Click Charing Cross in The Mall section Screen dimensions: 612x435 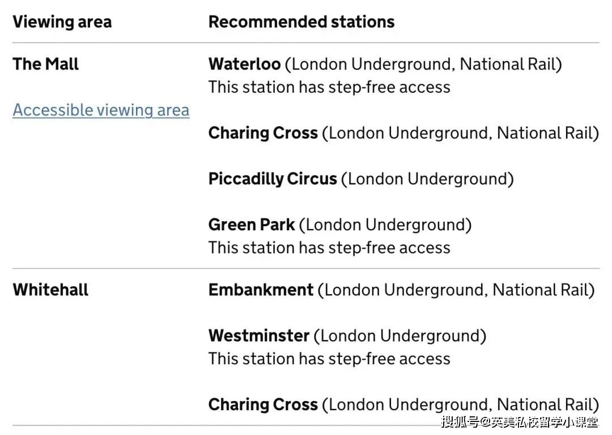(x=263, y=133)
